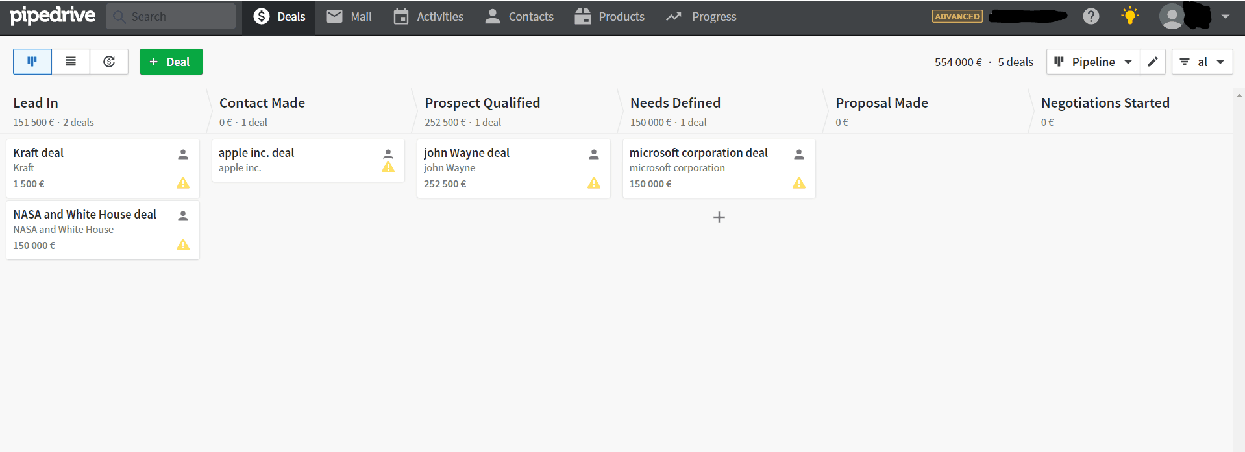
Task: Switch to pipeline kanban view
Action: [32, 62]
